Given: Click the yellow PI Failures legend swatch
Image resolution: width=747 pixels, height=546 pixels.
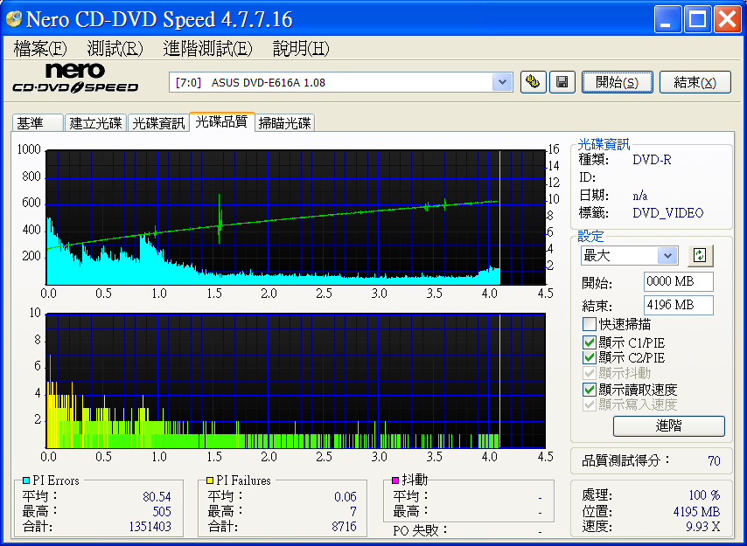Looking at the screenshot, I should [x=210, y=480].
